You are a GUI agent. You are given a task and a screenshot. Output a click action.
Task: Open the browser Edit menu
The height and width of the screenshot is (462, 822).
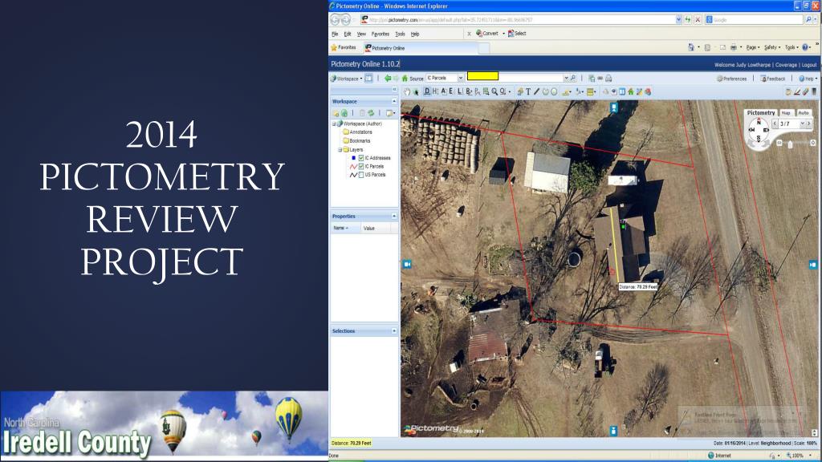[x=347, y=34]
